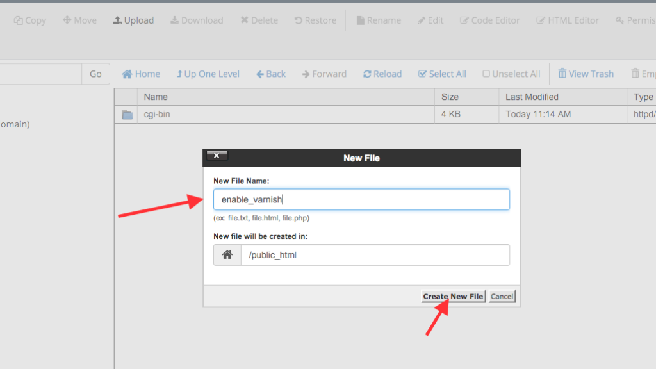This screenshot has height=369, width=656.
Task: Click Create New File button
Action: 453,296
